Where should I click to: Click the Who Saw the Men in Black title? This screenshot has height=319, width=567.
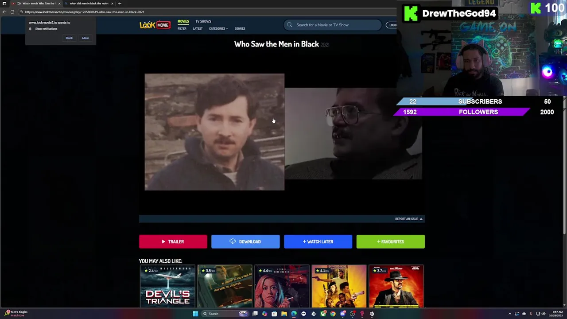[276, 44]
